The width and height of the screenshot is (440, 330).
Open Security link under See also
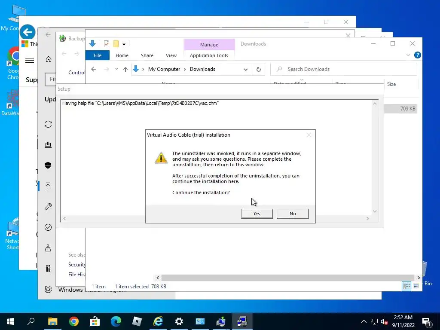[x=76, y=265]
